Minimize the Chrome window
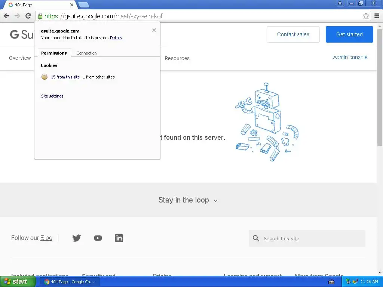The image size is (383, 287). 352,3
